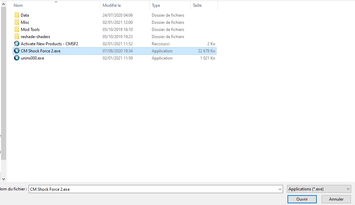Click the Type cell of the Misc folder
Image resolution: width=355 pixels, height=205 pixels.
tap(168, 22)
